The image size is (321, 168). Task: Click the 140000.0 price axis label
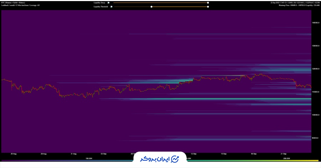[315, 22]
